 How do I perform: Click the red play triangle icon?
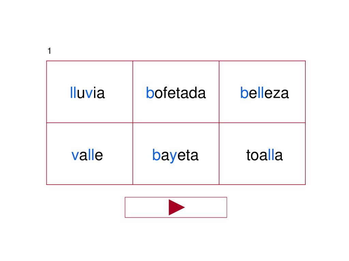pyautogui.click(x=177, y=207)
